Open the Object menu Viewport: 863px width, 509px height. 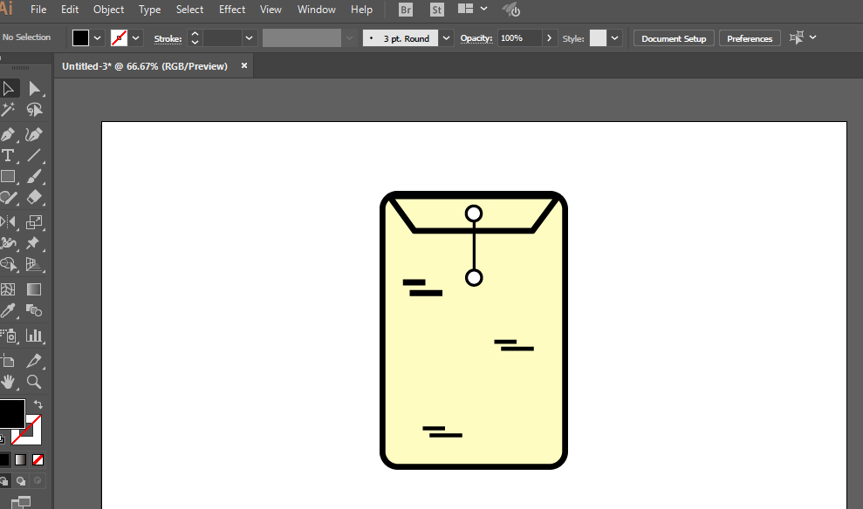point(108,10)
